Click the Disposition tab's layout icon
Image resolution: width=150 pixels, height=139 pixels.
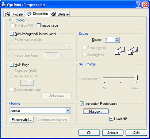(29, 14)
